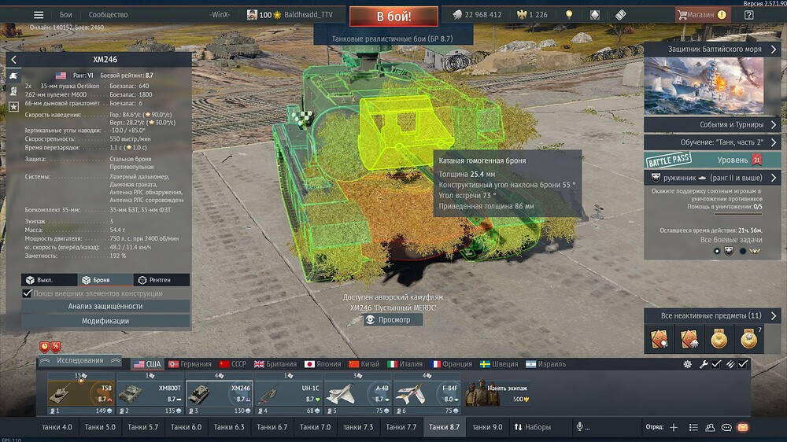Open the 'Бои' menu
This screenshot has width=787, height=442.
click(x=66, y=14)
